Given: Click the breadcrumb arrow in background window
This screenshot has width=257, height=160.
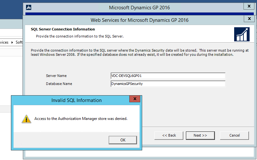Looking at the screenshot, I should pos(12,43).
